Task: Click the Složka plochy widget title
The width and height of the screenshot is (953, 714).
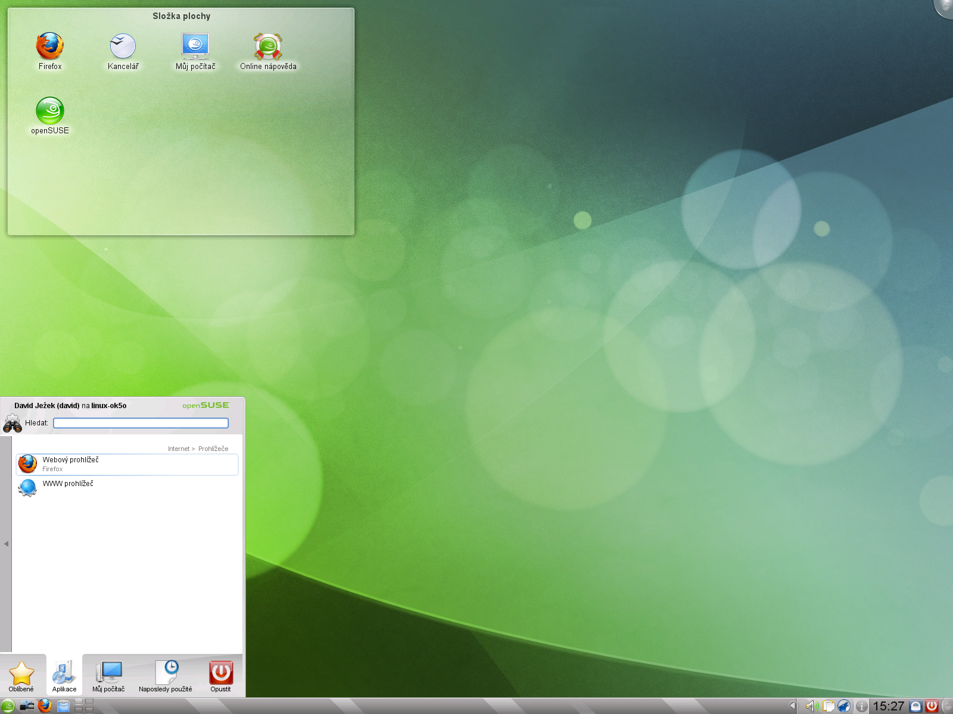Action: click(181, 16)
